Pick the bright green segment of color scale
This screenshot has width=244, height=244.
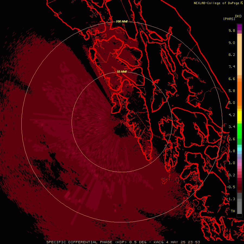(239, 130)
